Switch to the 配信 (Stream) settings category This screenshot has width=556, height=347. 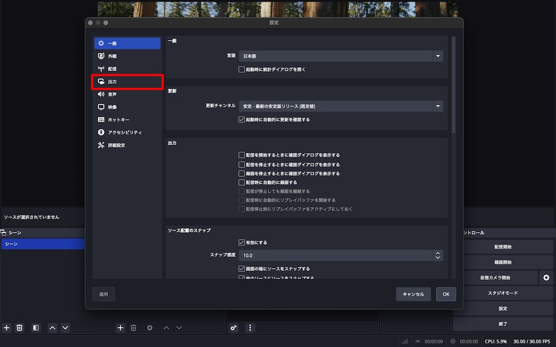click(127, 69)
